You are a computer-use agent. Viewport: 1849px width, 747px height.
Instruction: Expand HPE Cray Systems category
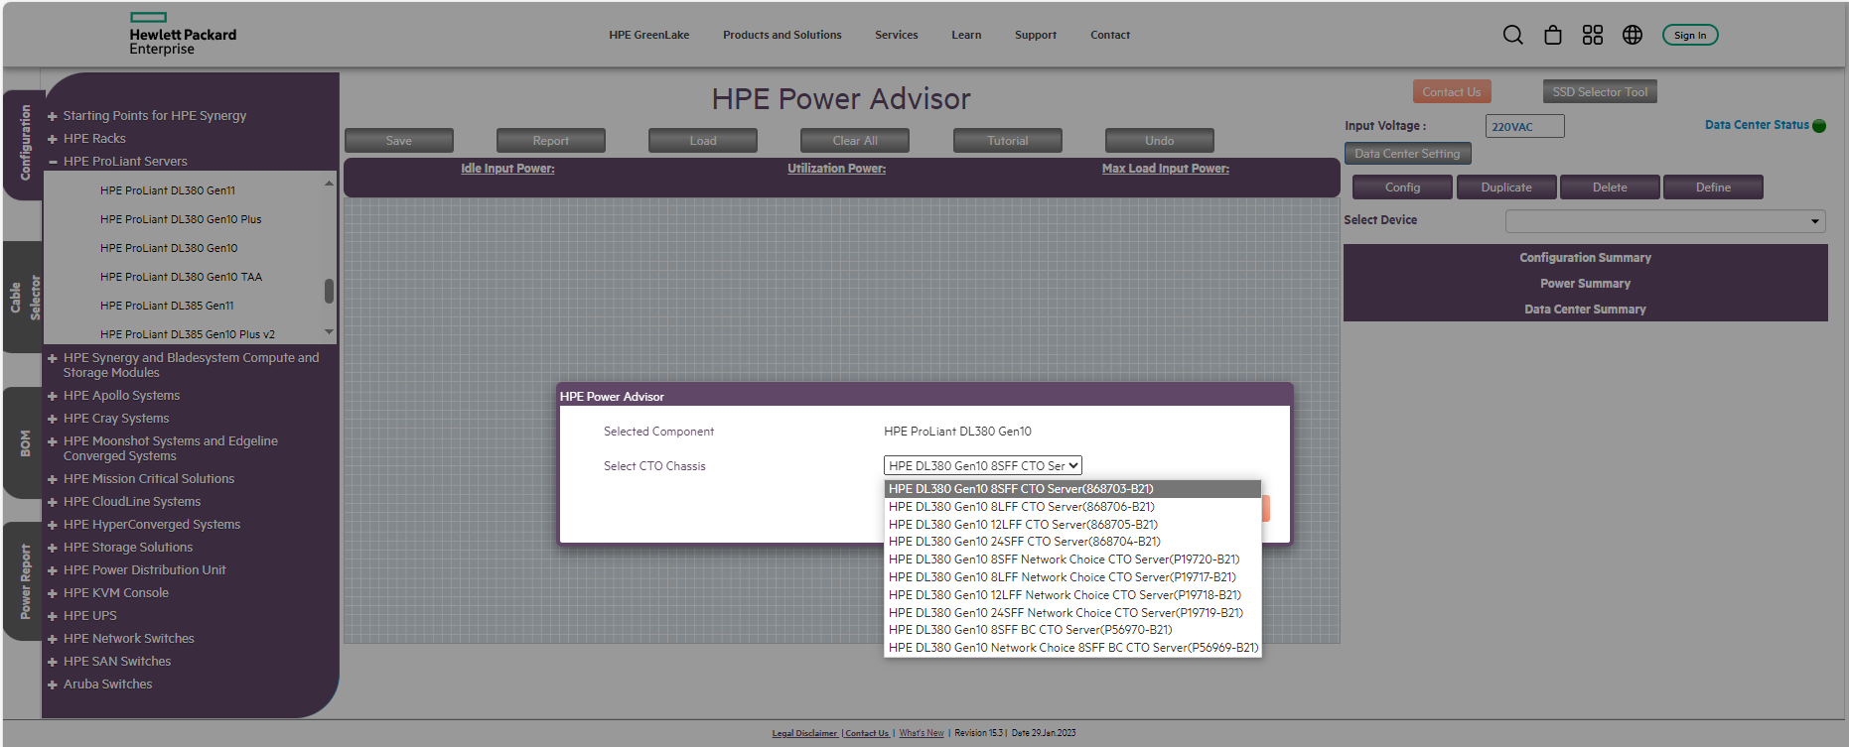[x=53, y=419]
